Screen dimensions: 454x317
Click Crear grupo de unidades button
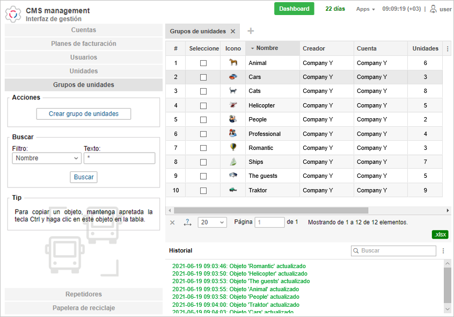[x=84, y=114]
